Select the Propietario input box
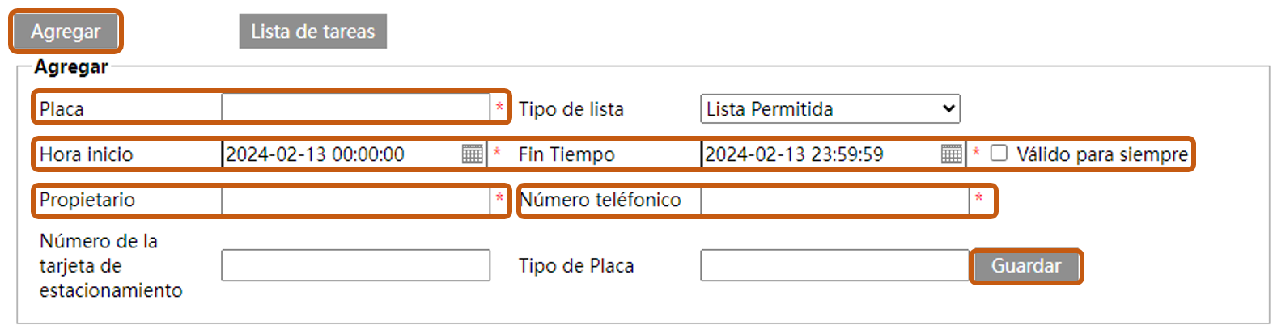Image resolution: width=1273 pixels, height=334 pixels. 355,201
